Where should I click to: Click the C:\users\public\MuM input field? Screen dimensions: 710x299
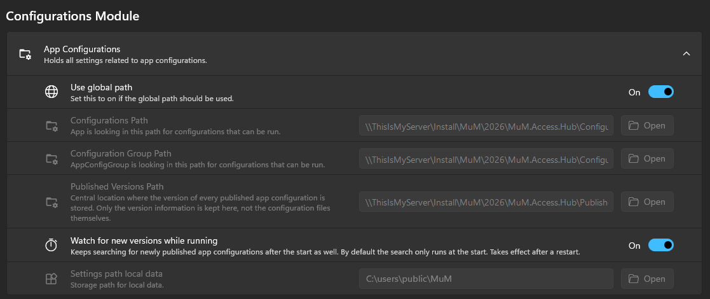[486, 279]
